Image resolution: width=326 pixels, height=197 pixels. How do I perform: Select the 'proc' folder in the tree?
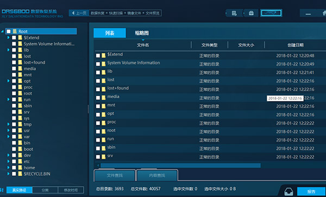pos(28,87)
